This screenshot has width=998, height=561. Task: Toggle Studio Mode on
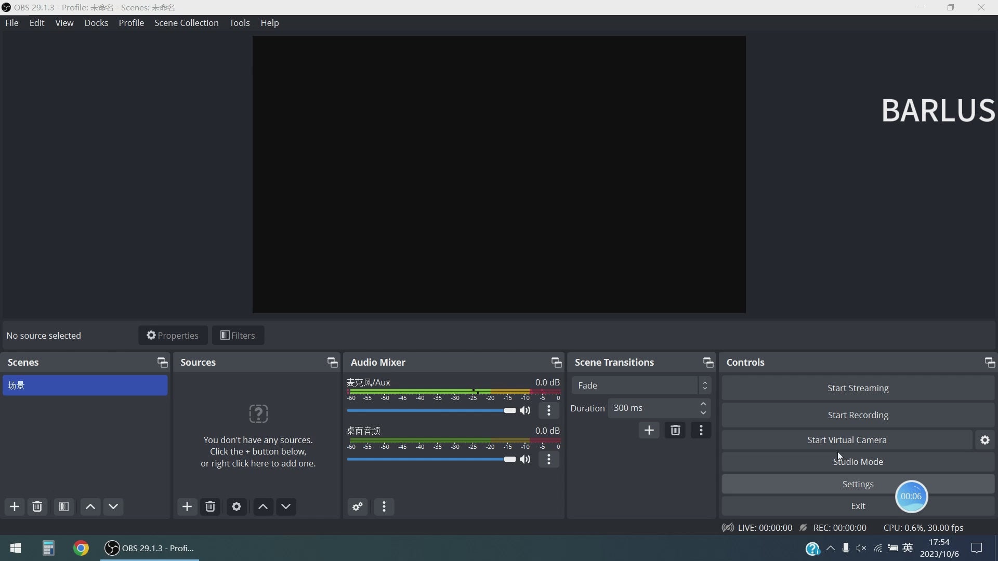[x=858, y=461]
